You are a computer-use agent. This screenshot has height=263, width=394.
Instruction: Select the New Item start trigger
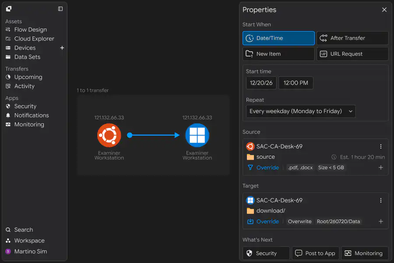click(278, 54)
